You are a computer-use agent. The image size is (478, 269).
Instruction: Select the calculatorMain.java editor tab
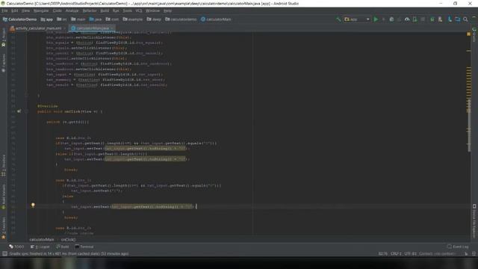[x=93, y=28]
